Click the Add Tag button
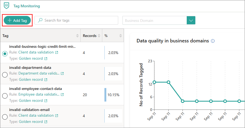245x128 pixels. point(17,20)
